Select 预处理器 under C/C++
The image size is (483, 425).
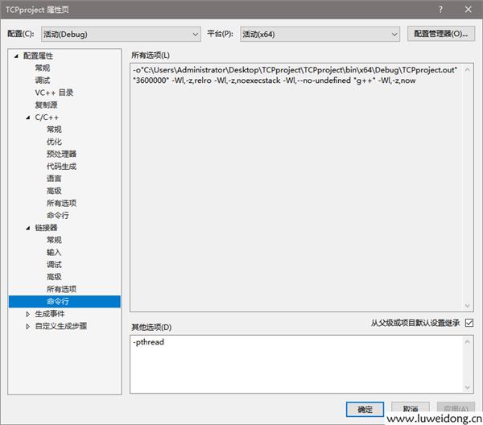pyautogui.click(x=61, y=154)
